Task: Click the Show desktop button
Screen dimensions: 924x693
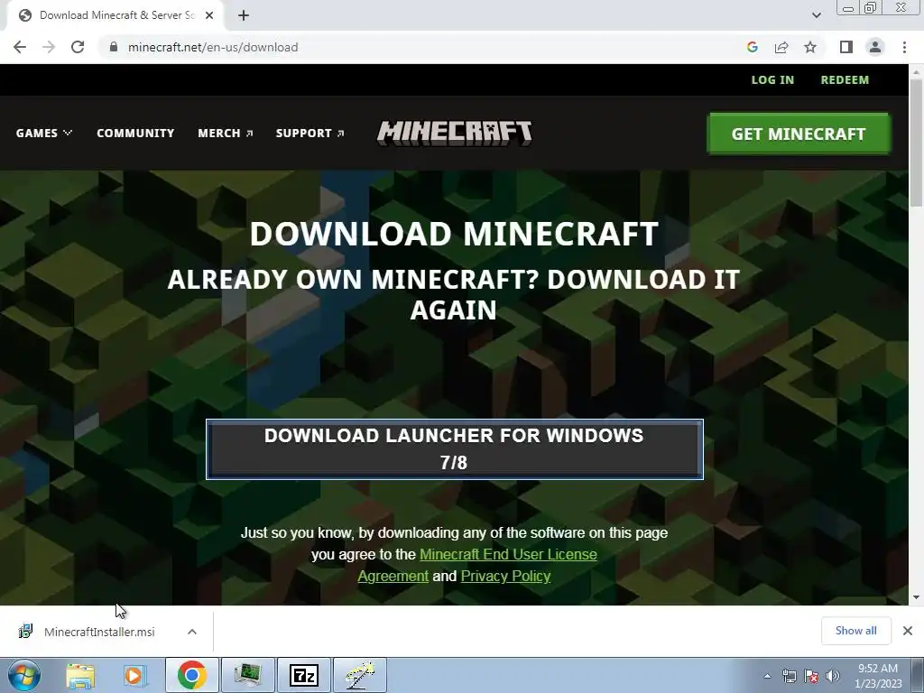Action: [918, 675]
